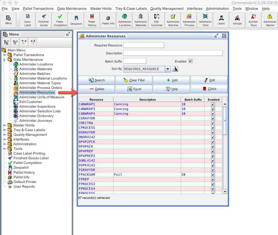The image size is (278, 235).
Task: Launch Pallet History toolbar icon
Action: [x=92, y=20]
